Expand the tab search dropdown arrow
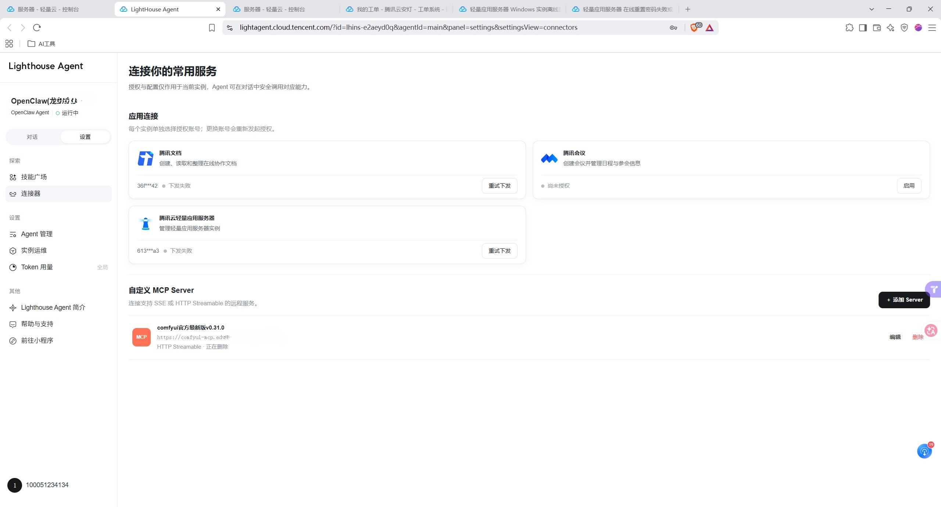Screen dimensions: 941x507 (872, 9)
